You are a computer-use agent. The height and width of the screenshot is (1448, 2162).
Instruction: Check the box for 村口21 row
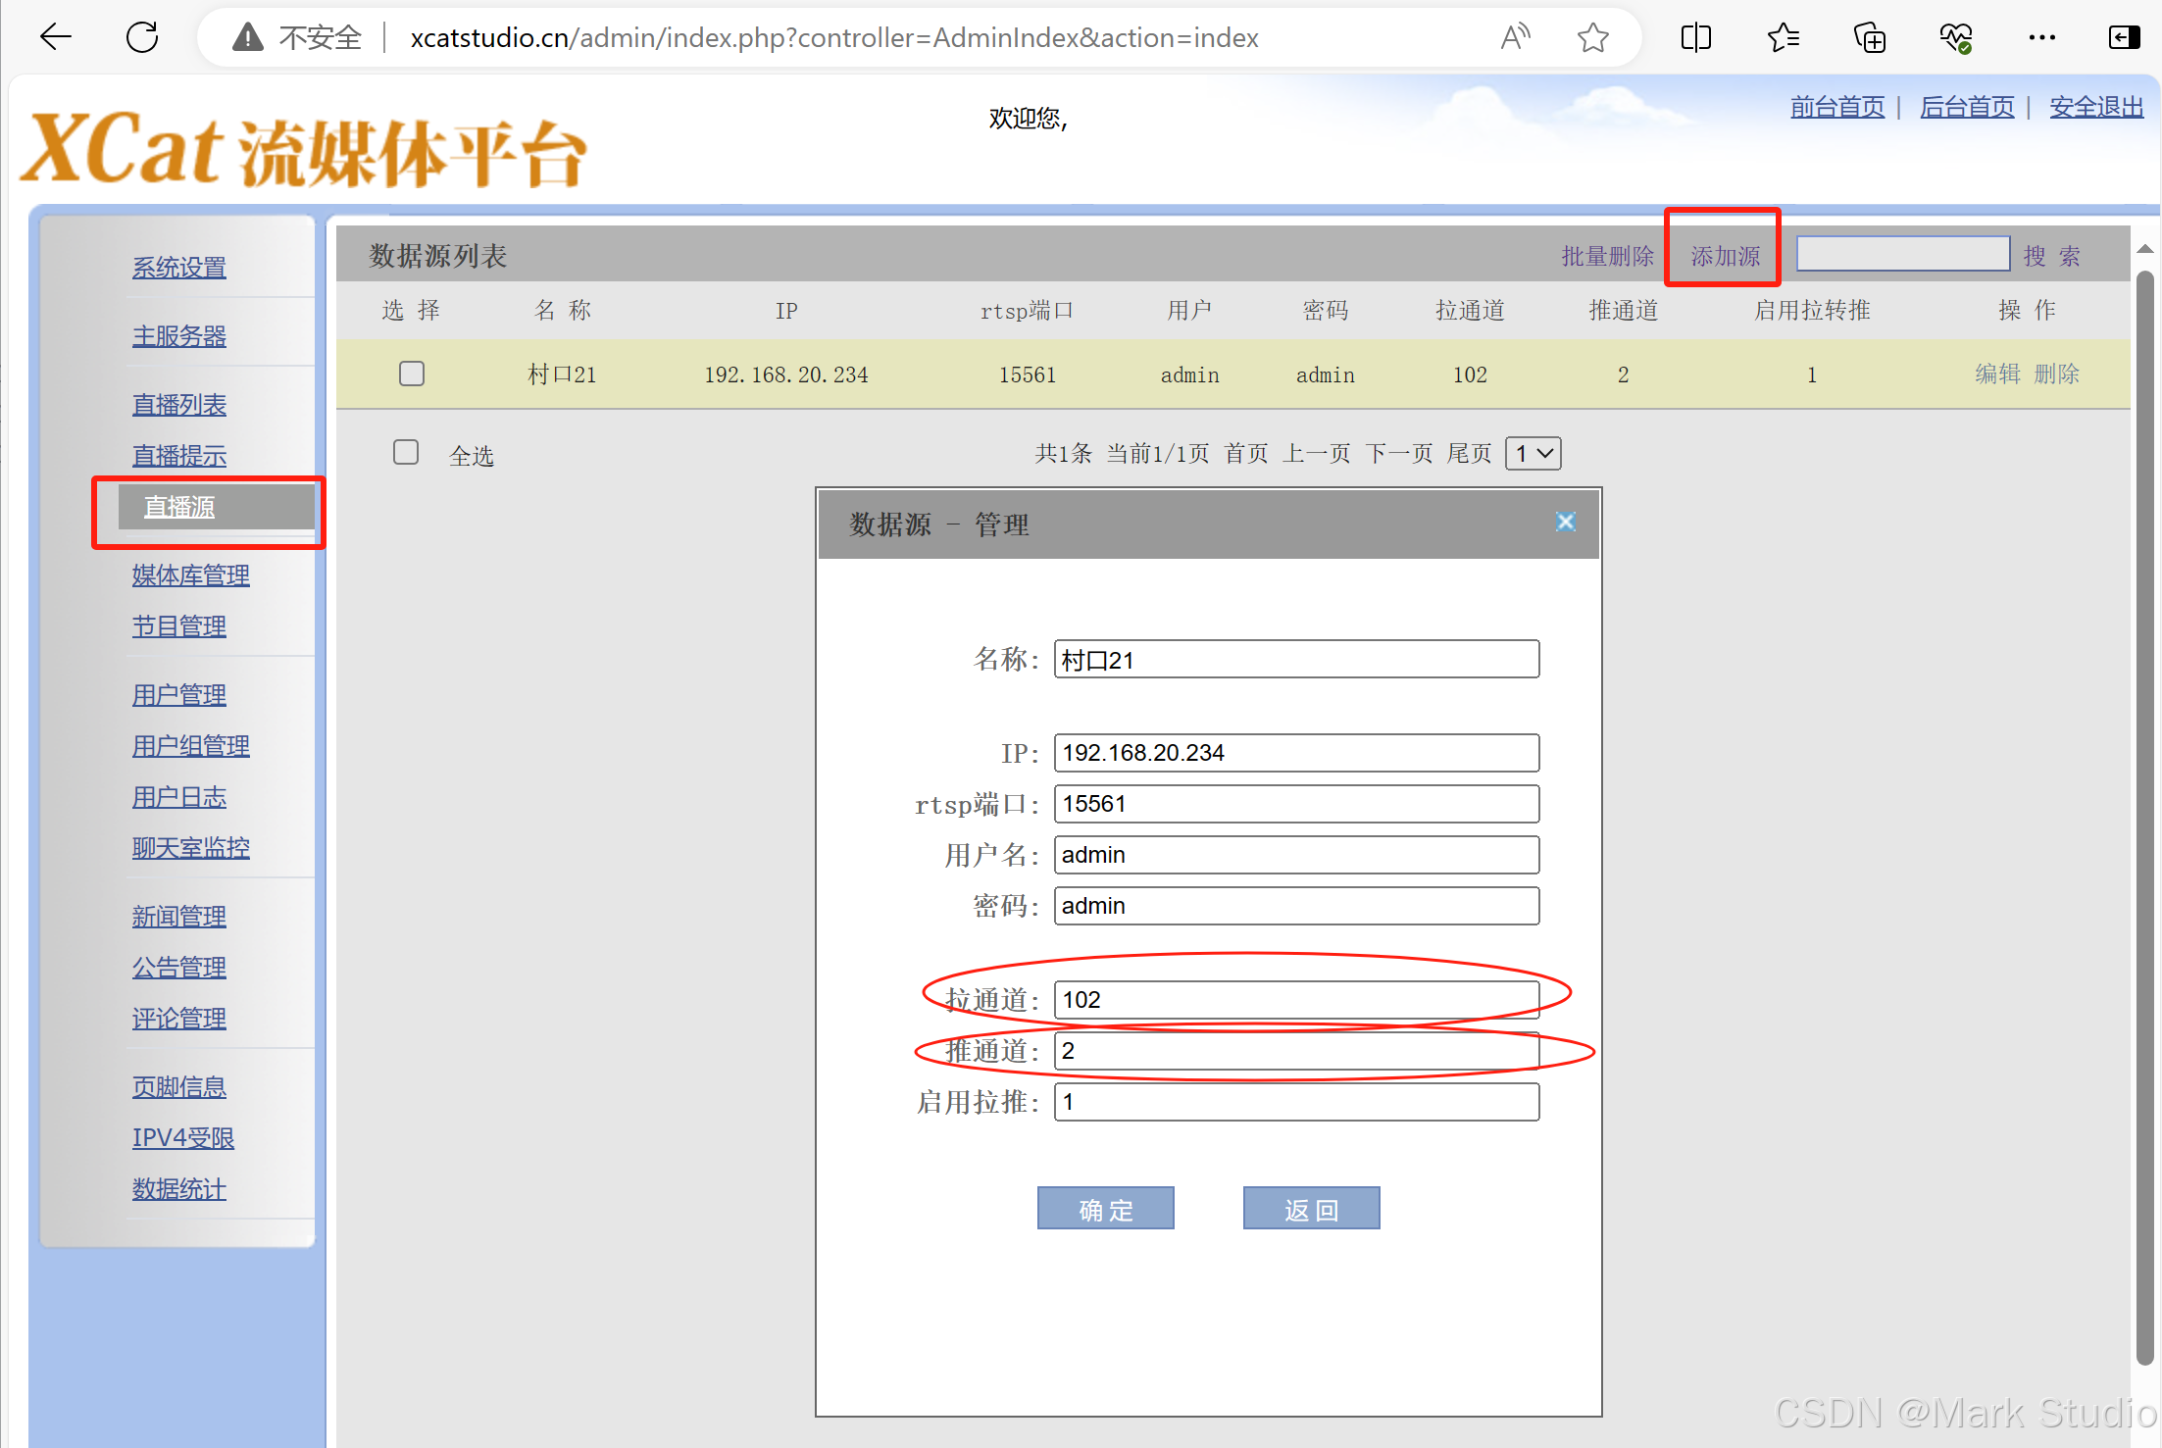pos(412,374)
